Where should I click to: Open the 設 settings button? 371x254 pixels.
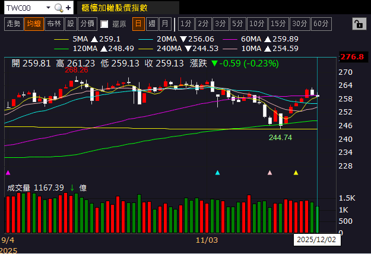(x=71, y=24)
